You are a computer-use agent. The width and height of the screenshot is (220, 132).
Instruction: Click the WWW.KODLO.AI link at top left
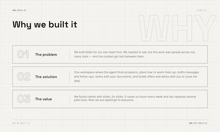(x=19, y=10)
